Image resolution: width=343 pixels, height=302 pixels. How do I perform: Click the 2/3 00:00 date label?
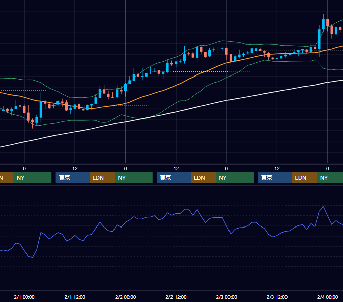click(x=226, y=297)
